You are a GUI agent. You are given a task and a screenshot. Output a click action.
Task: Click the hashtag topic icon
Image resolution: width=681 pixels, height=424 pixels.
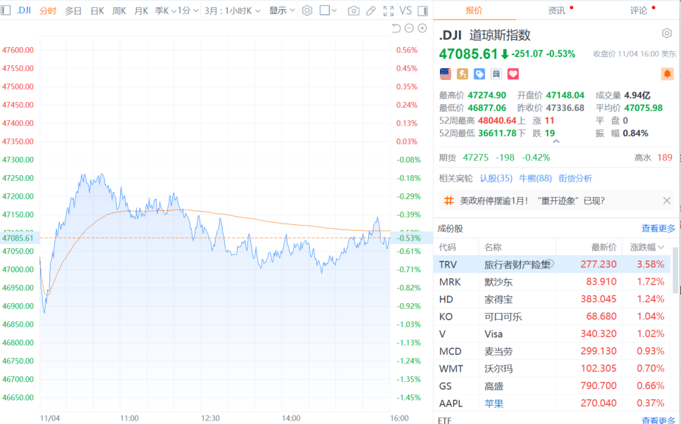tap(448, 200)
